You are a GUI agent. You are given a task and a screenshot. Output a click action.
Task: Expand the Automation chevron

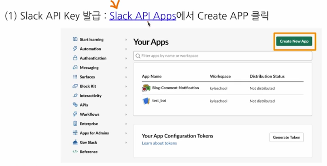(x=126, y=49)
